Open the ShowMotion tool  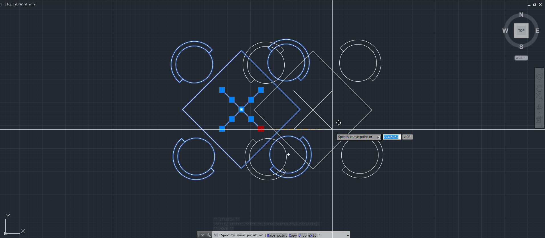(x=539, y=119)
